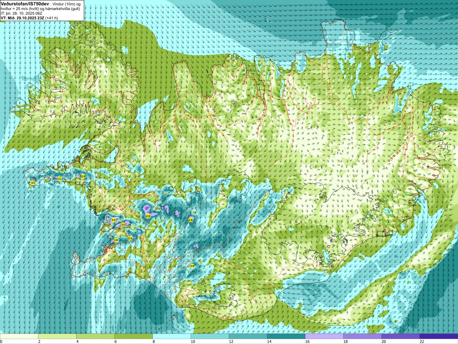Click the dark indigo legend swatch above 22

pos(439,336)
